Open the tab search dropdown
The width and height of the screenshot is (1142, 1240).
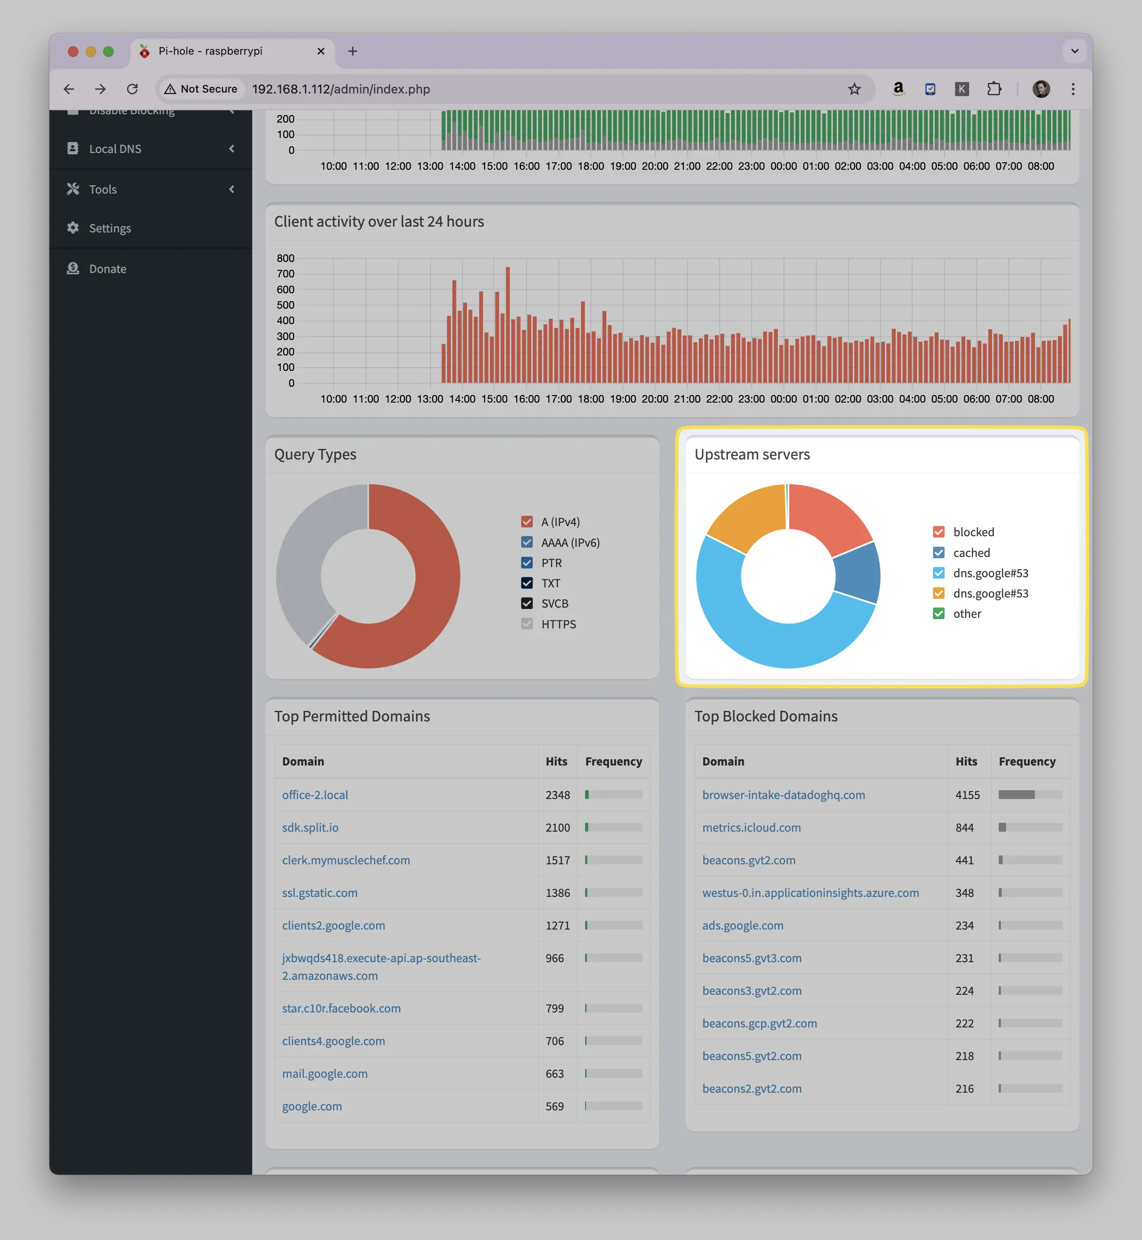click(x=1075, y=51)
